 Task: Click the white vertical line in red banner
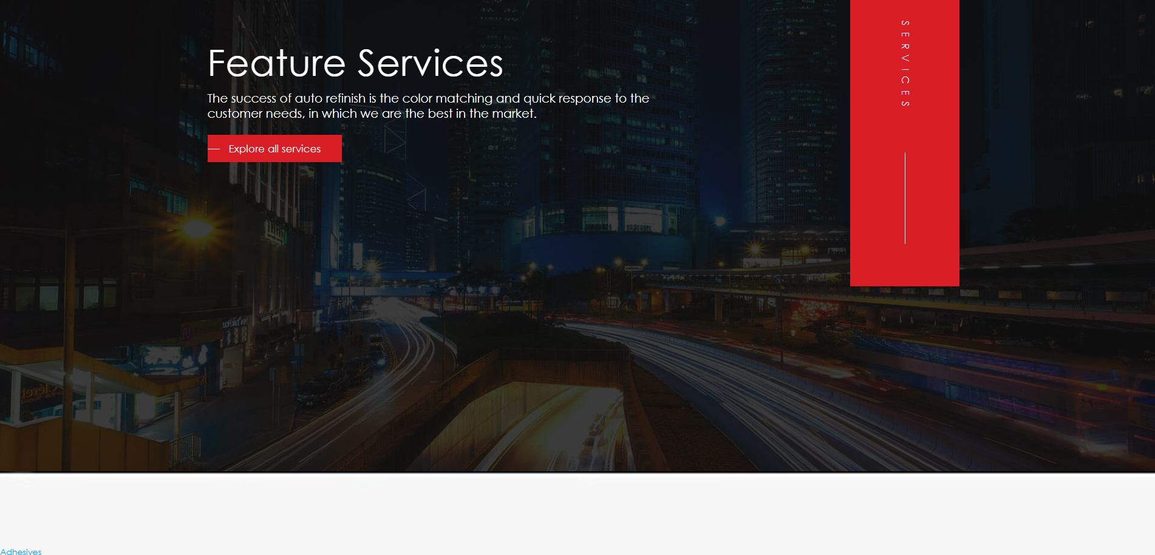[905, 198]
